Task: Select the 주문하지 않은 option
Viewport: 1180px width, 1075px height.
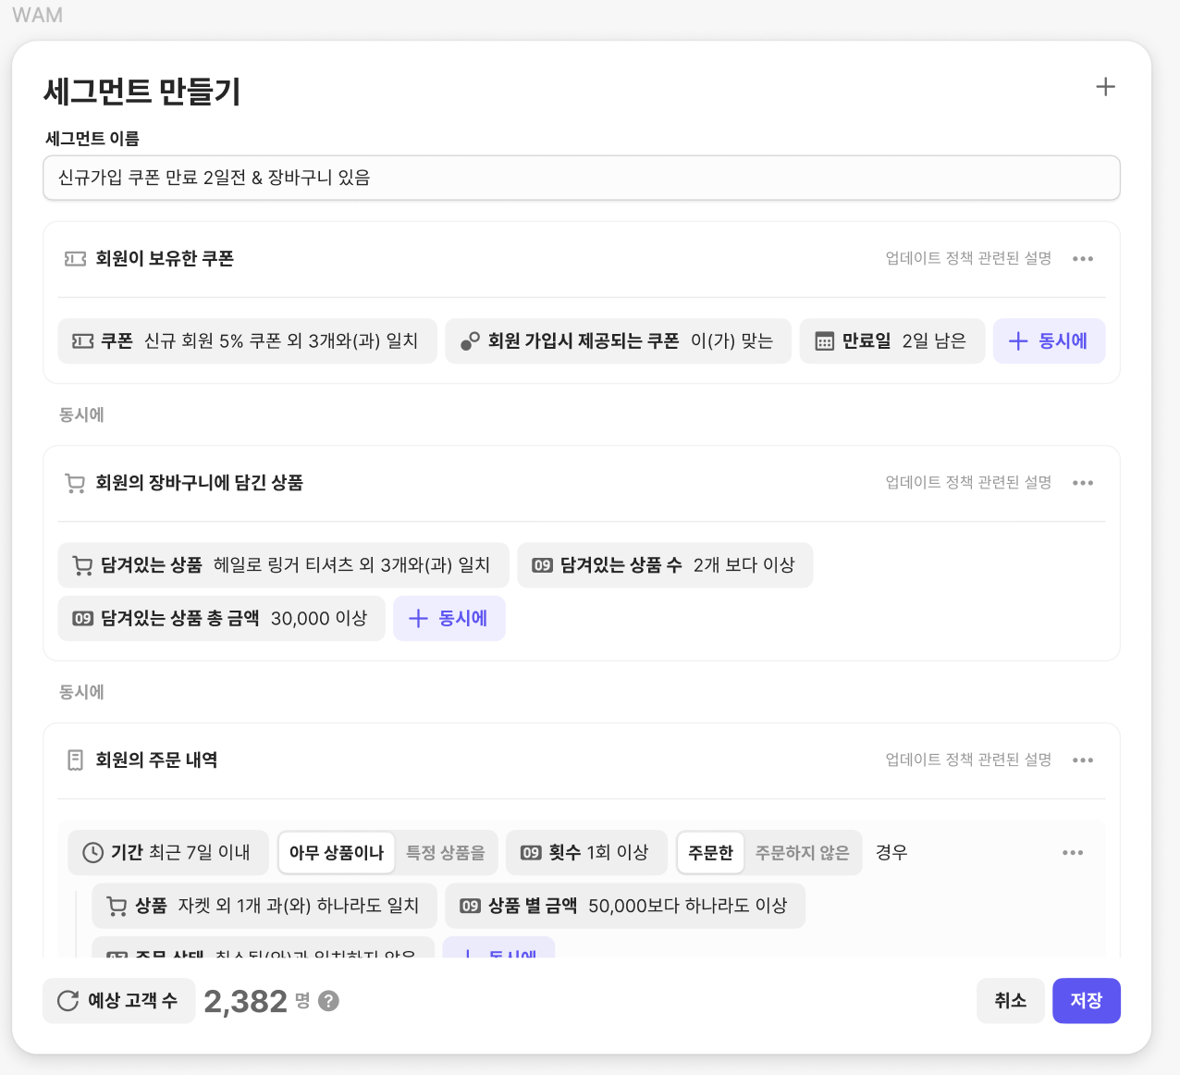Action: (x=802, y=853)
